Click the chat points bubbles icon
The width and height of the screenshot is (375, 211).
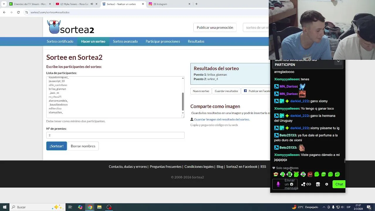303,184
